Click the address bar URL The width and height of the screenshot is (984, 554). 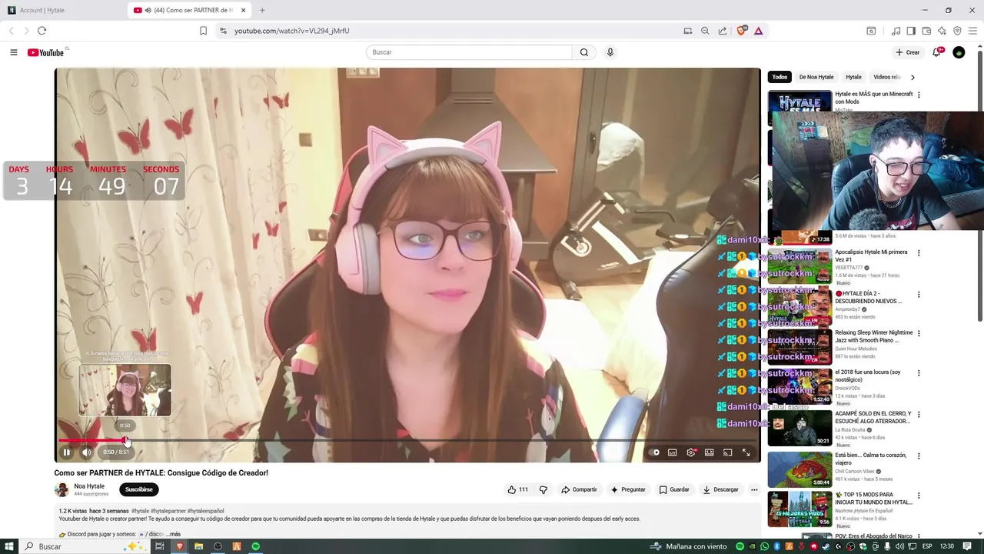pyautogui.click(x=292, y=31)
